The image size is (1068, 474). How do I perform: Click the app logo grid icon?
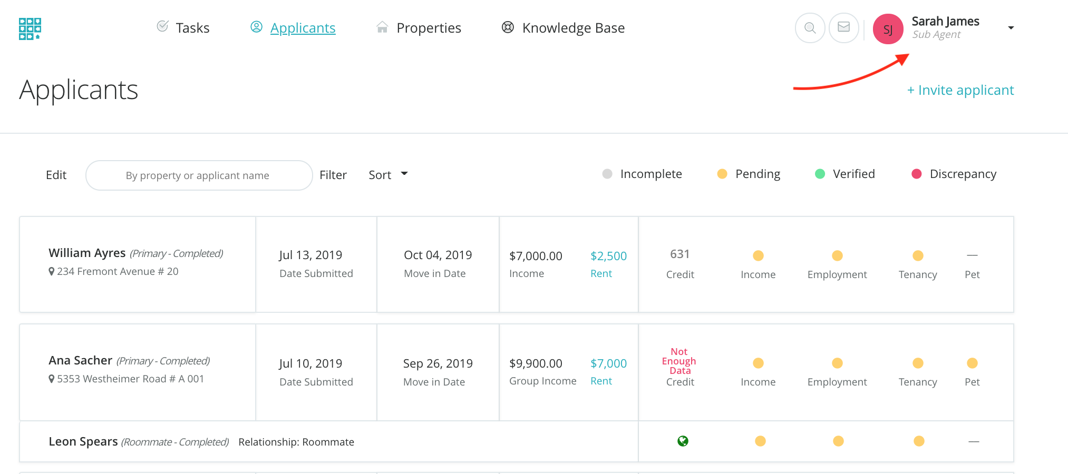click(x=30, y=28)
